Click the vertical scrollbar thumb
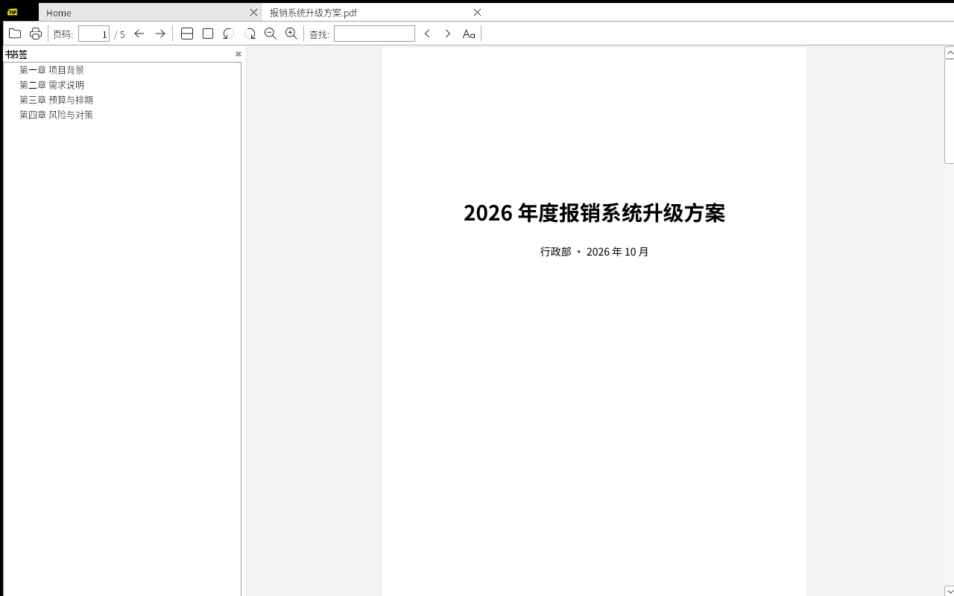The height and width of the screenshot is (596, 954). point(950,110)
